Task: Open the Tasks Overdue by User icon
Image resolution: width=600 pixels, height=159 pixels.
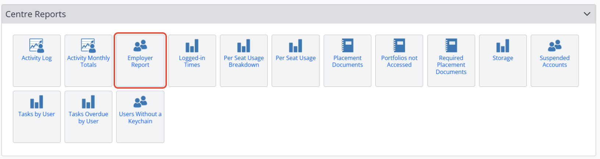Action: click(88, 102)
